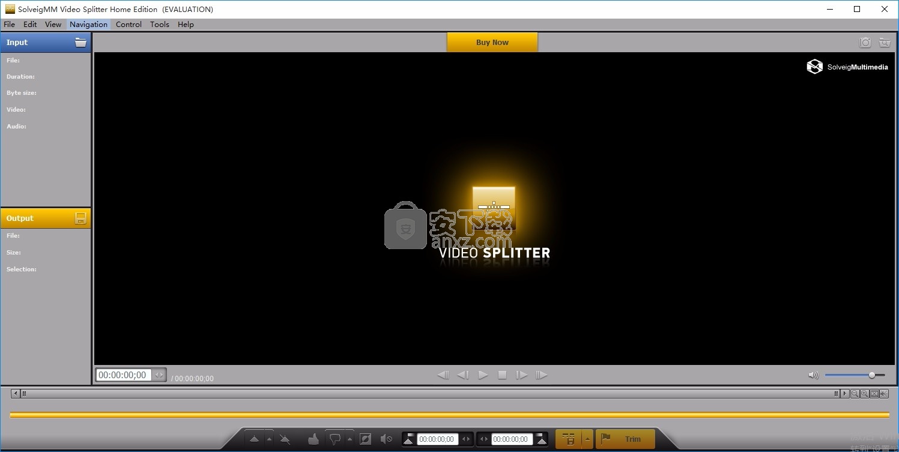The height and width of the screenshot is (452, 899).
Task: Click the Duration: label in Input panel
Action: [20, 77]
